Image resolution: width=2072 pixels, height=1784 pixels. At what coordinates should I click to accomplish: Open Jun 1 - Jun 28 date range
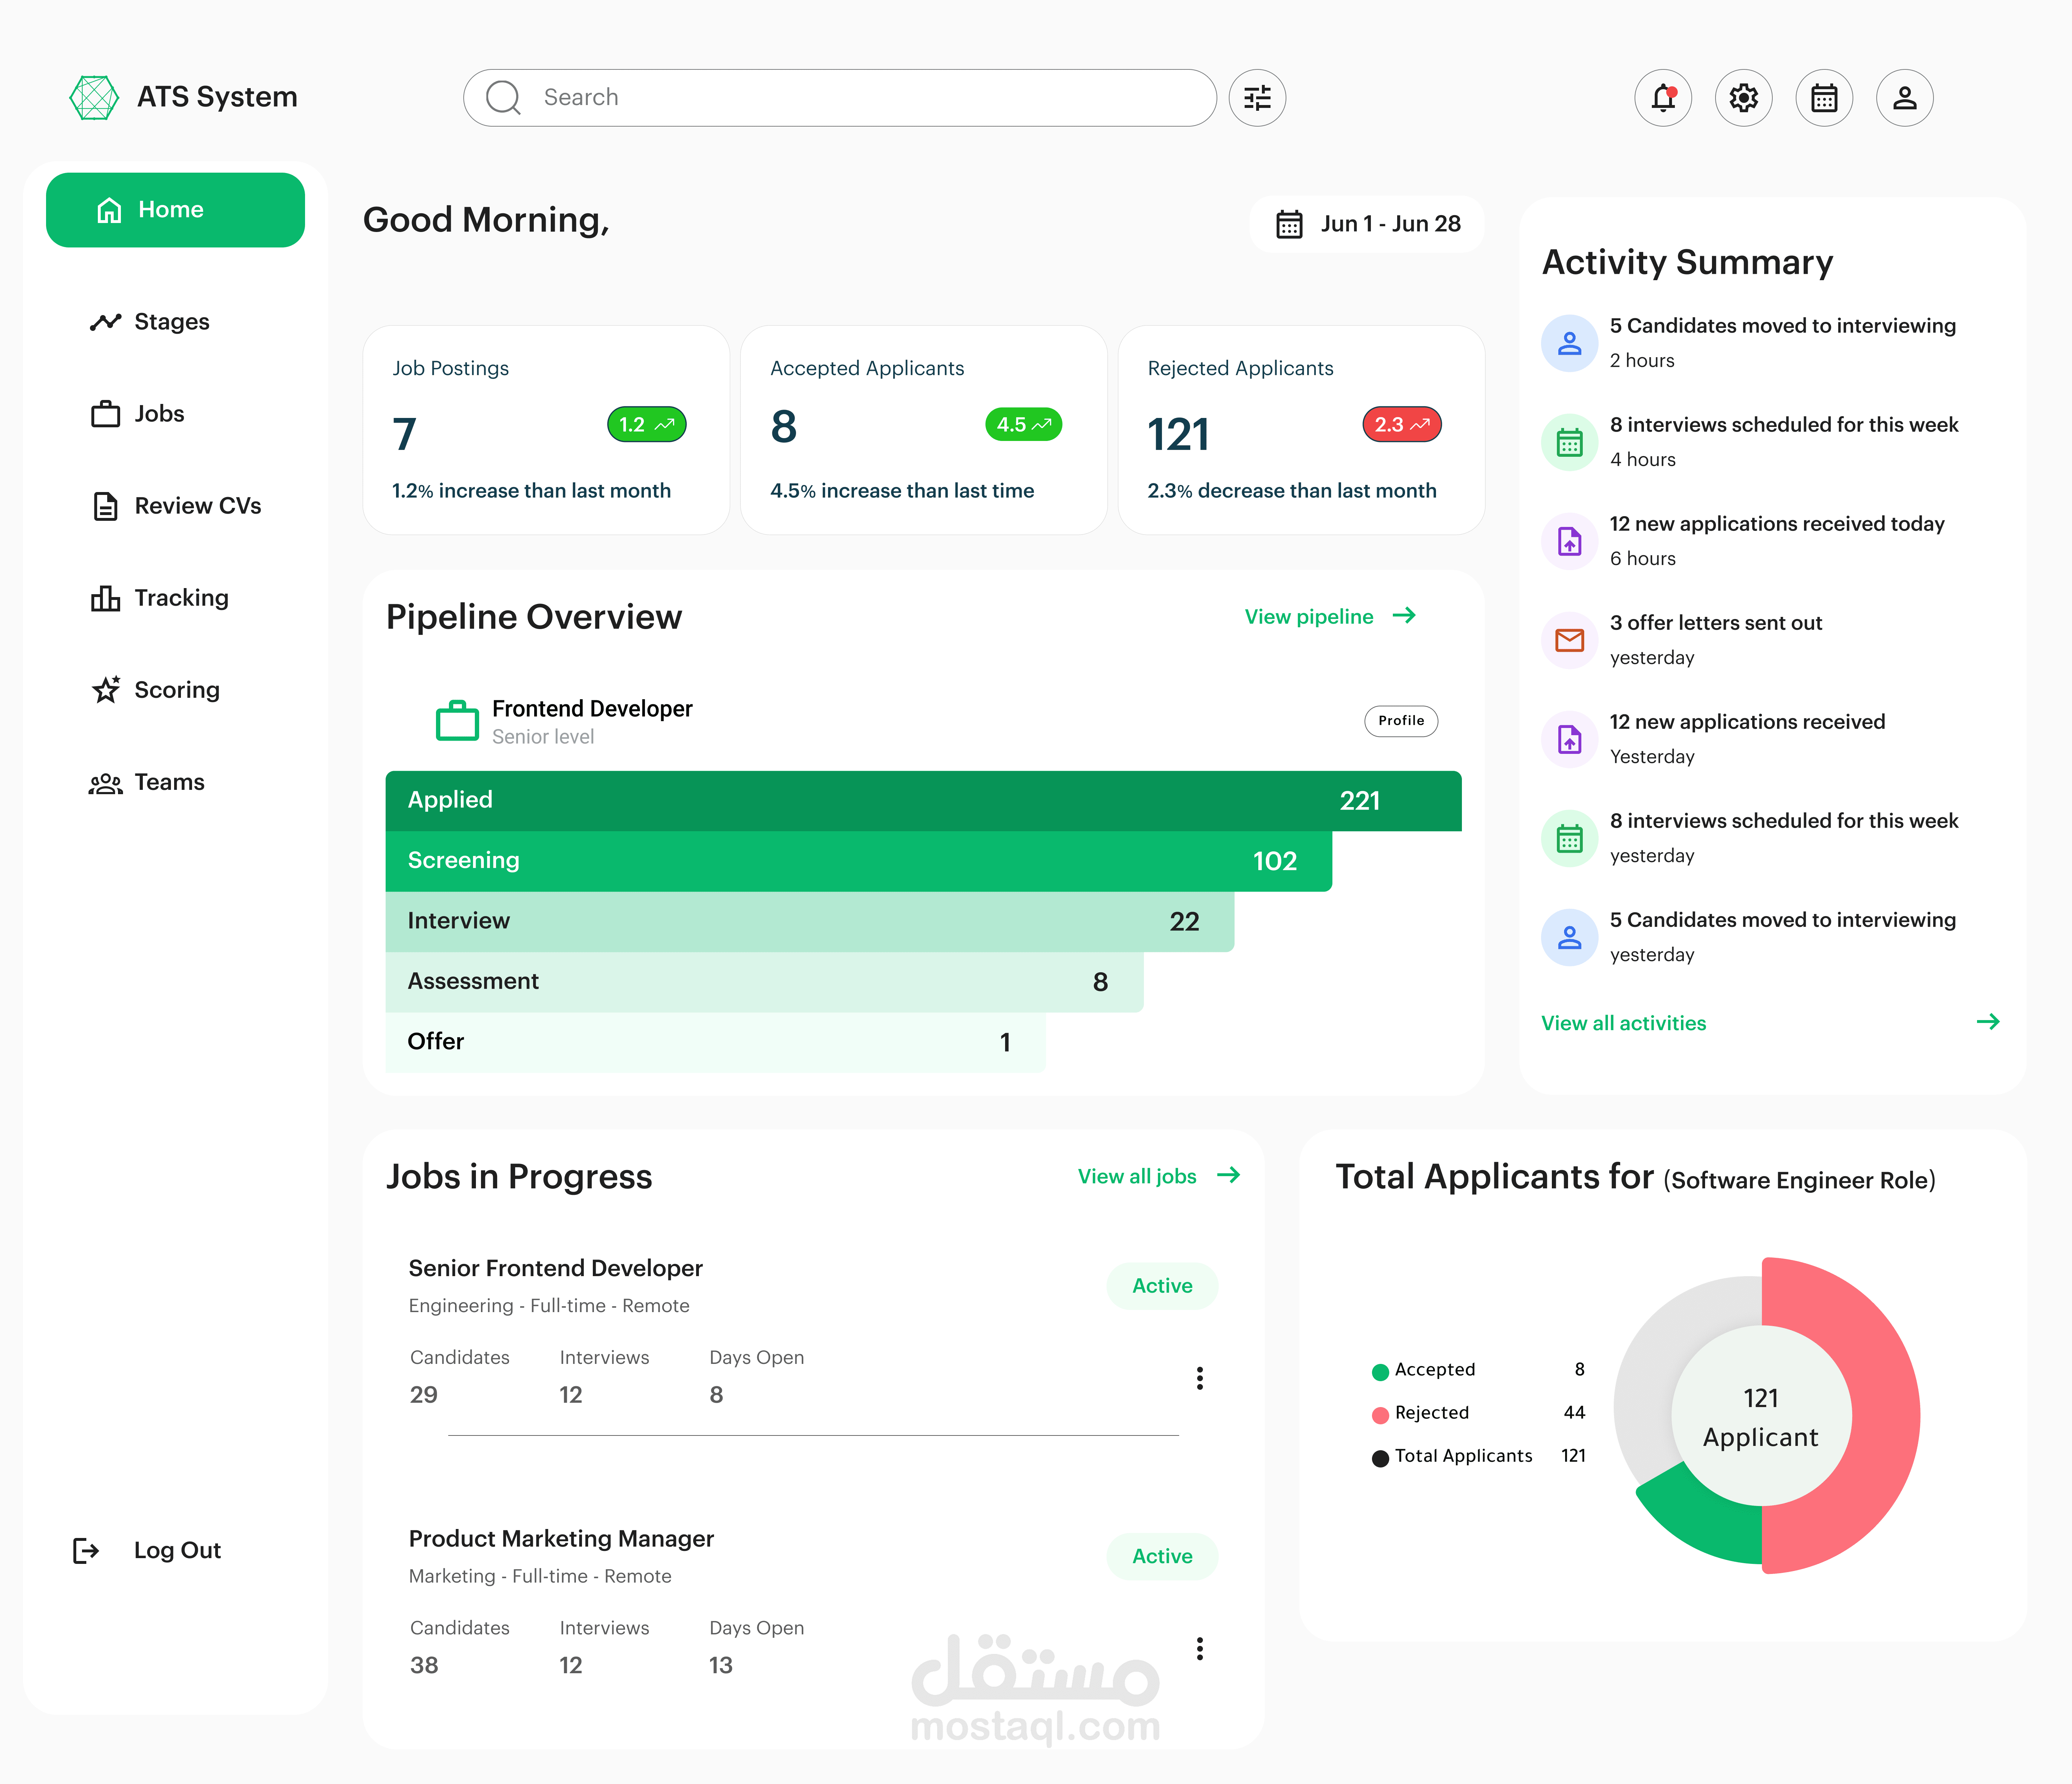click(1367, 224)
